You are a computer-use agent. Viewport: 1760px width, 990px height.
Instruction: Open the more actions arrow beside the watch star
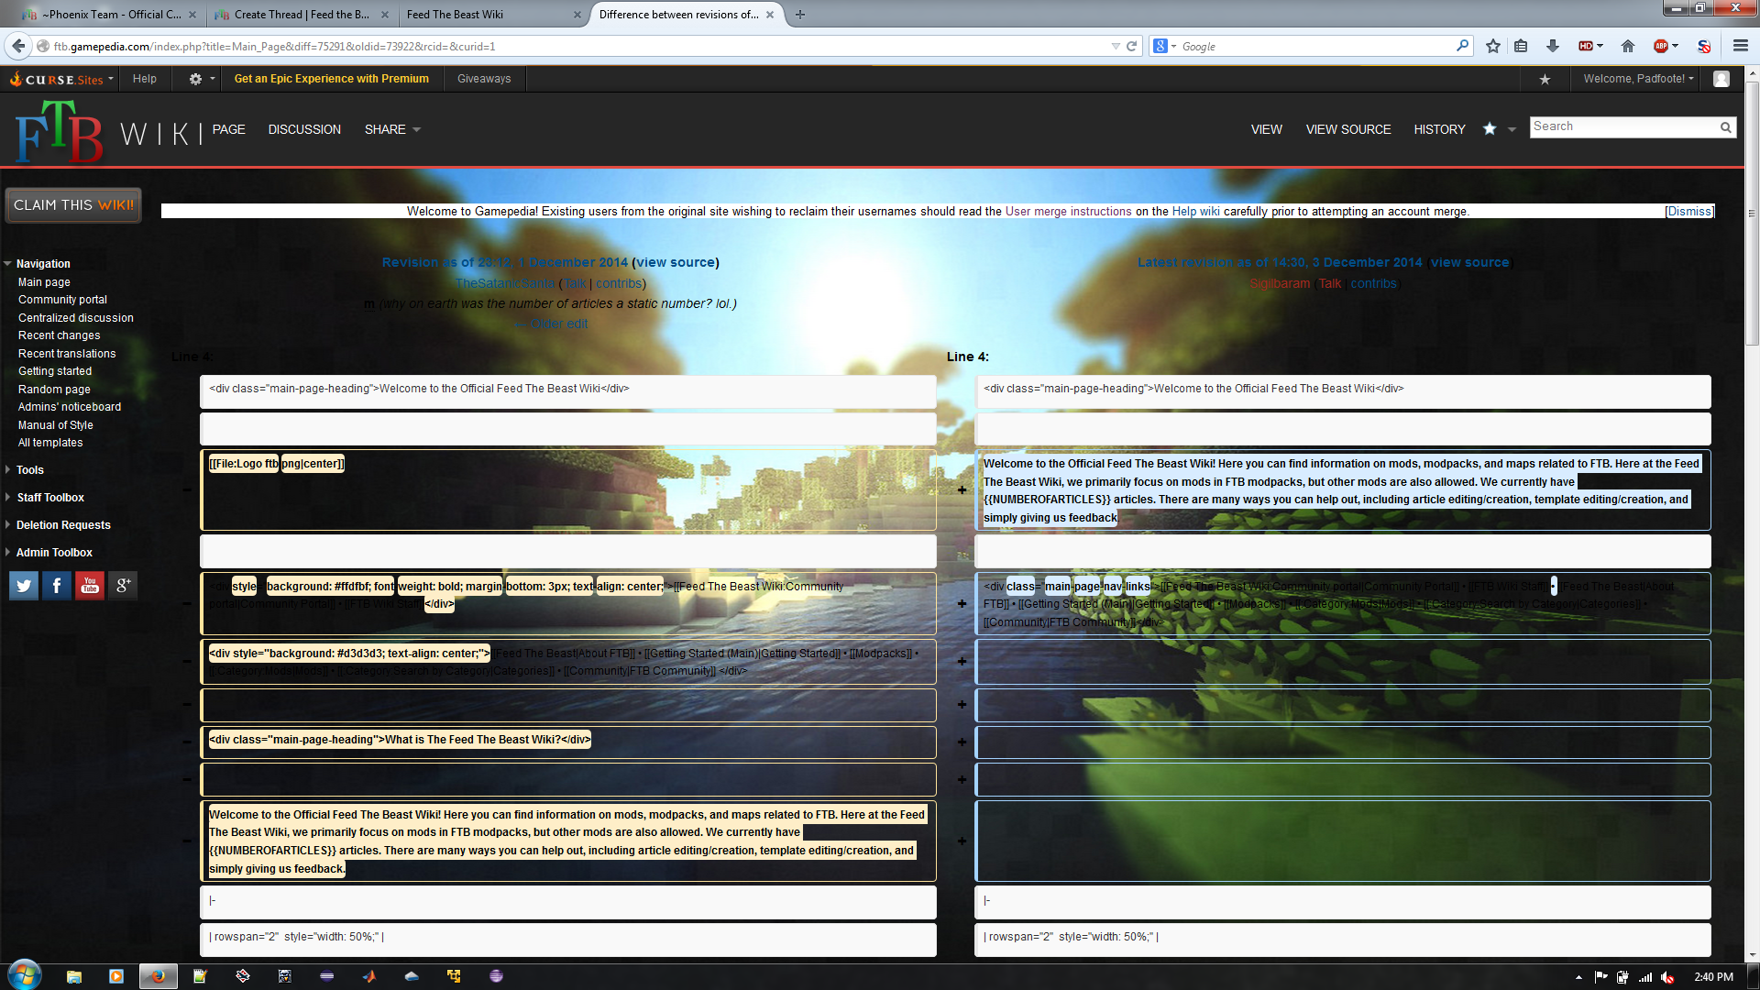[x=1512, y=129]
